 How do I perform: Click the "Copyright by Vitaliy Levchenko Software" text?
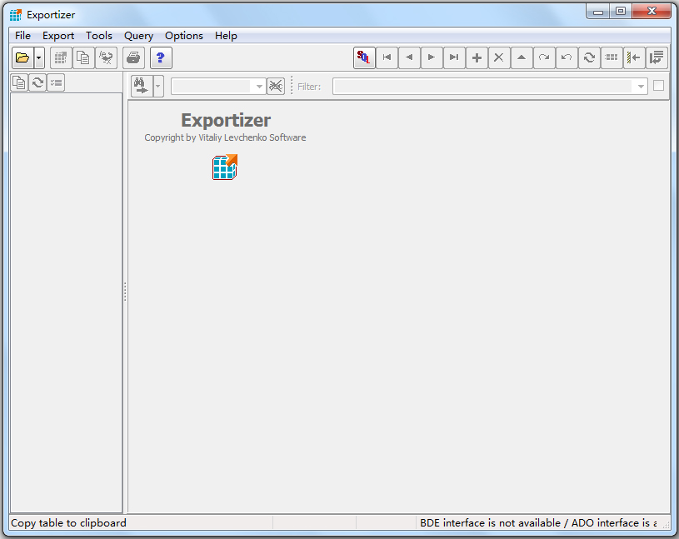225,137
